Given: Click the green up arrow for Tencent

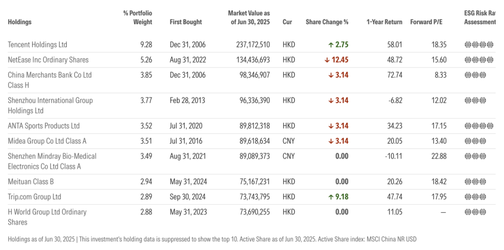Looking at the screenshot, I should click(x=331, y=45).
